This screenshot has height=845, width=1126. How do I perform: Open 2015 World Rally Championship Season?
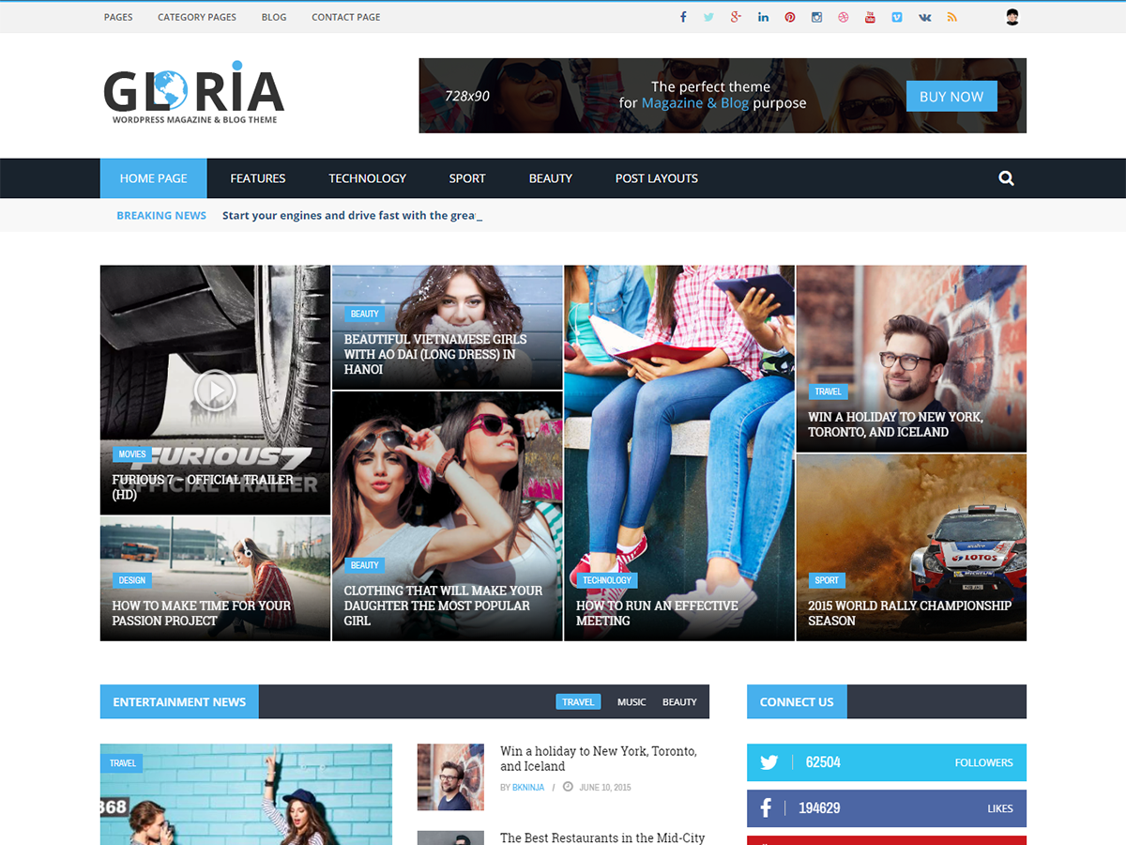click(x=909, y=613)
